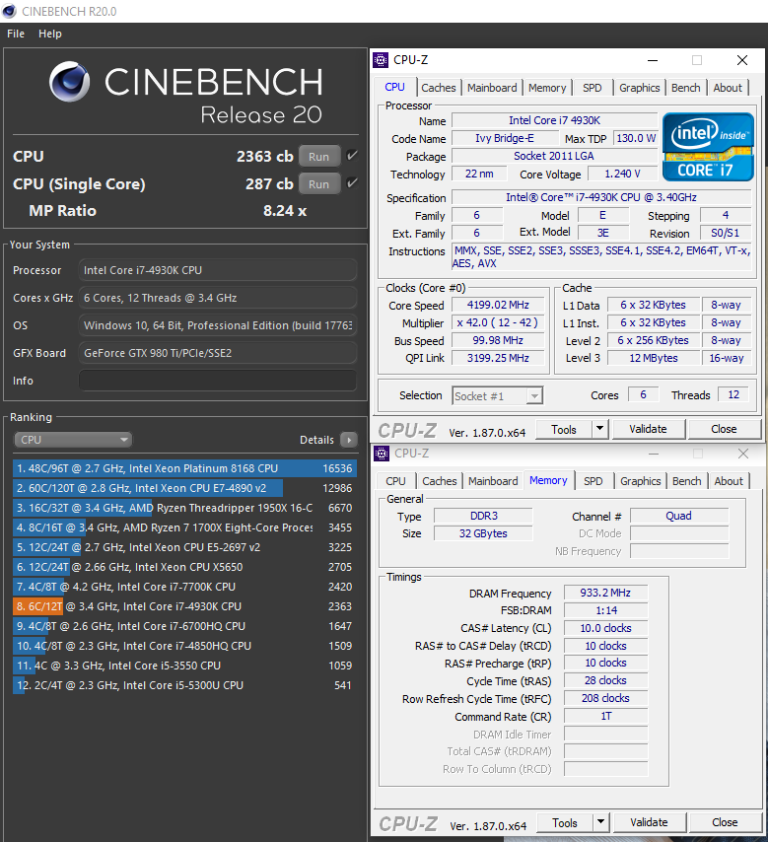Viewport: 768px width, 842px height.
Task: Select ranking row Core i7-4850HQ
Action: pyautogui.click(x=184, y=646)
